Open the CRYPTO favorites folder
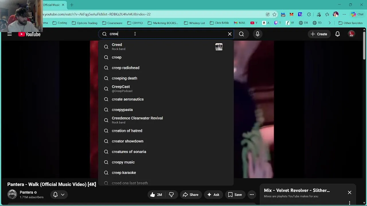 pos(135,23)
